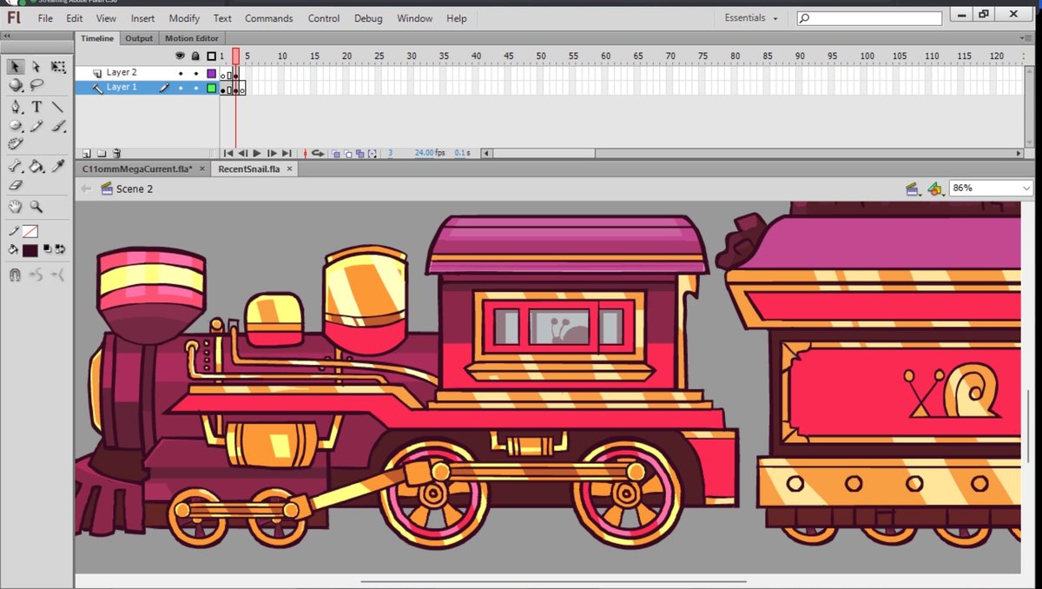Open the Control menu

(324, 18)
